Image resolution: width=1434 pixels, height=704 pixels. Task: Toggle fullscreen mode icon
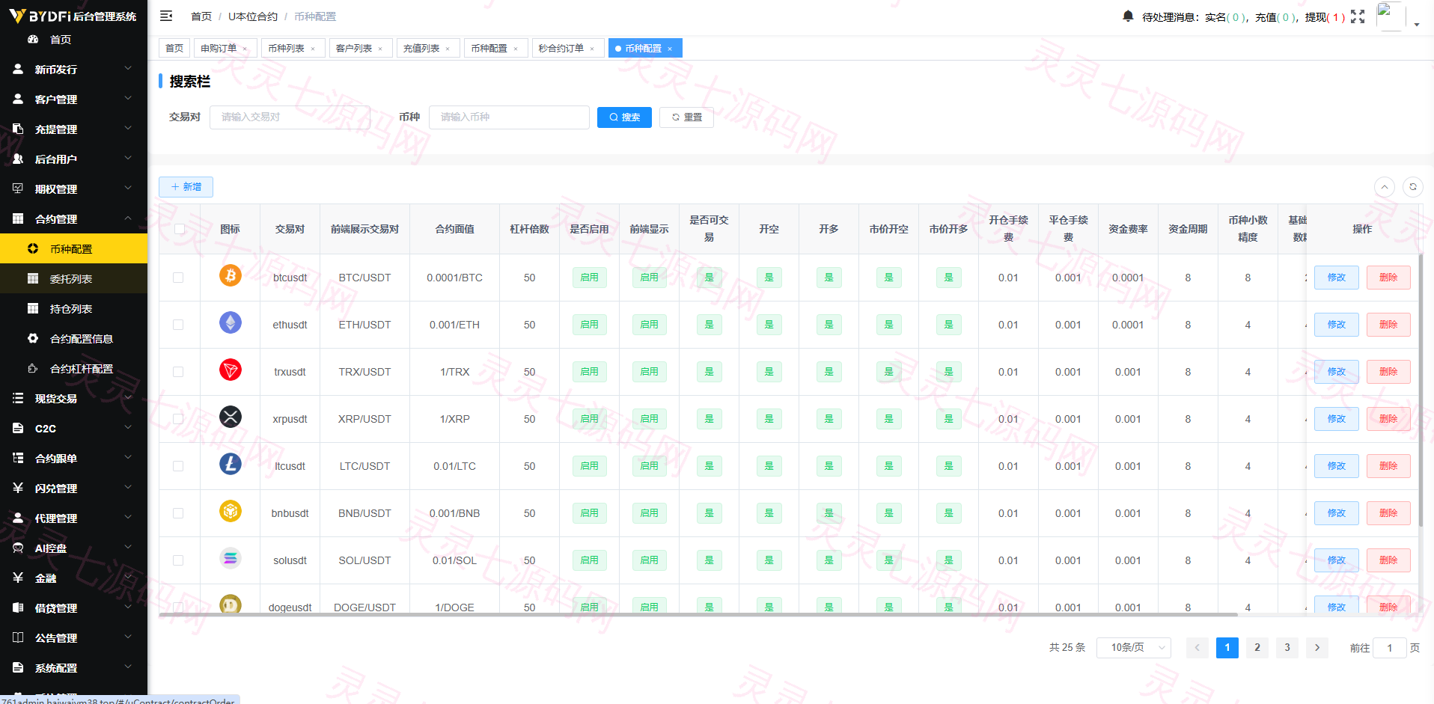(x=1358, y=16)
